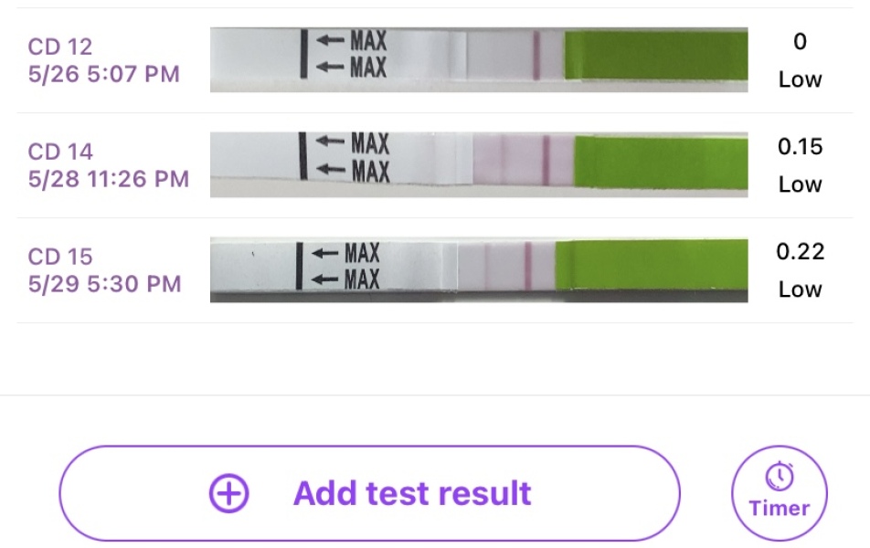Screen dimensions: 870x548
Task: Tap the 0.22 ratio value
Action: click(801, 251)
